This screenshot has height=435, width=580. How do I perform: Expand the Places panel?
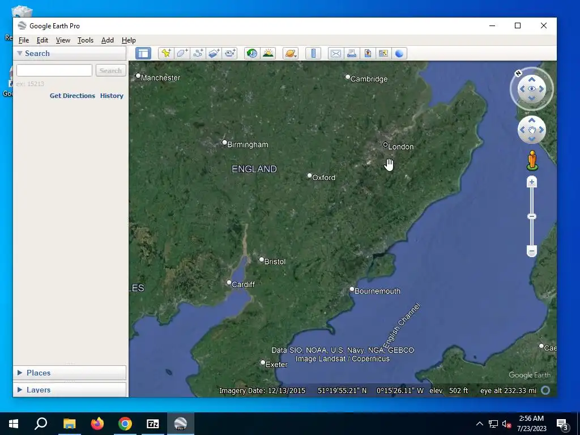pyautogui.click(x=20, y=373)
